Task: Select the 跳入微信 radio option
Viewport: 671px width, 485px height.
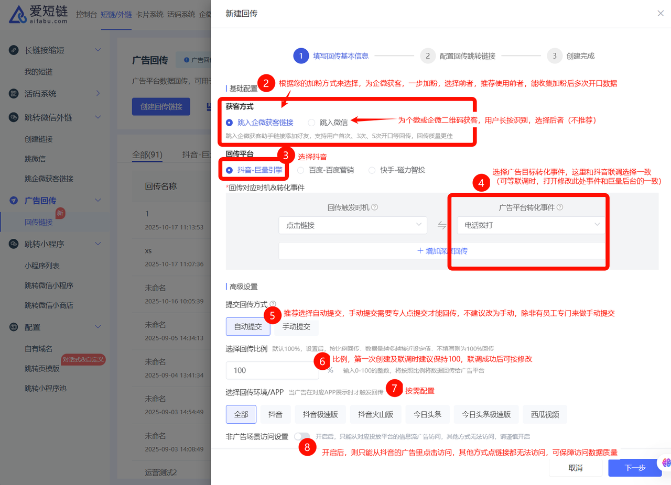Action: click(311, 123)
